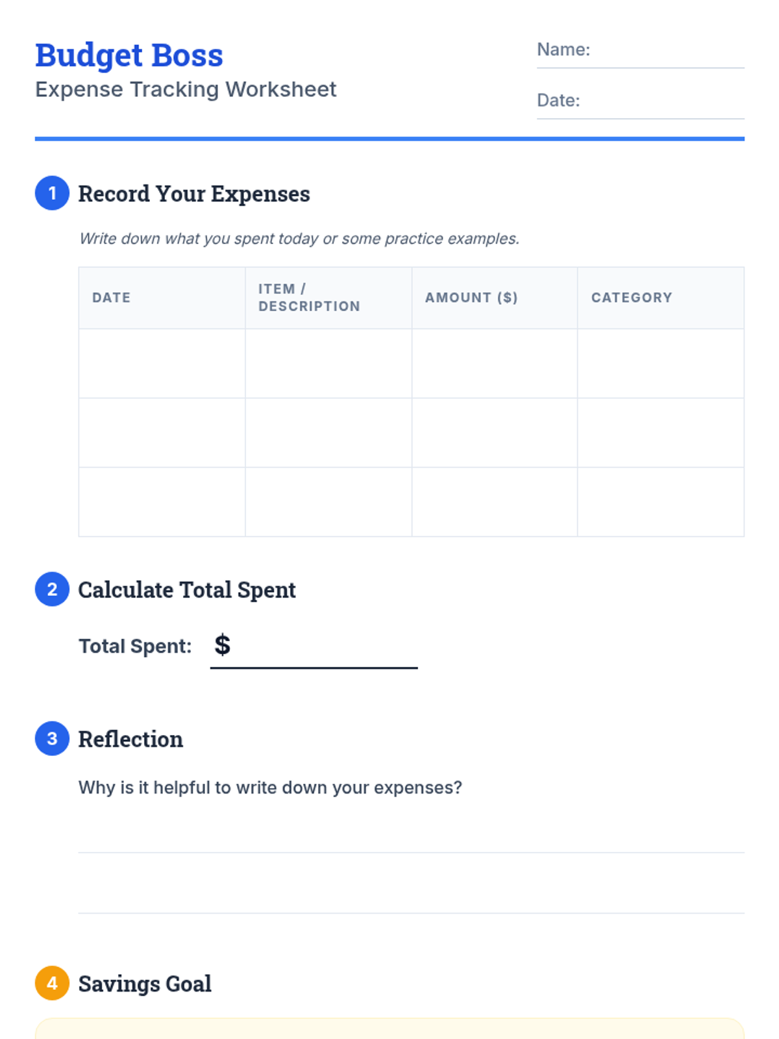This screenshot has height=1039, width=779.
Task: Click the blue step 2 circle badge
Action: (52, 589)
